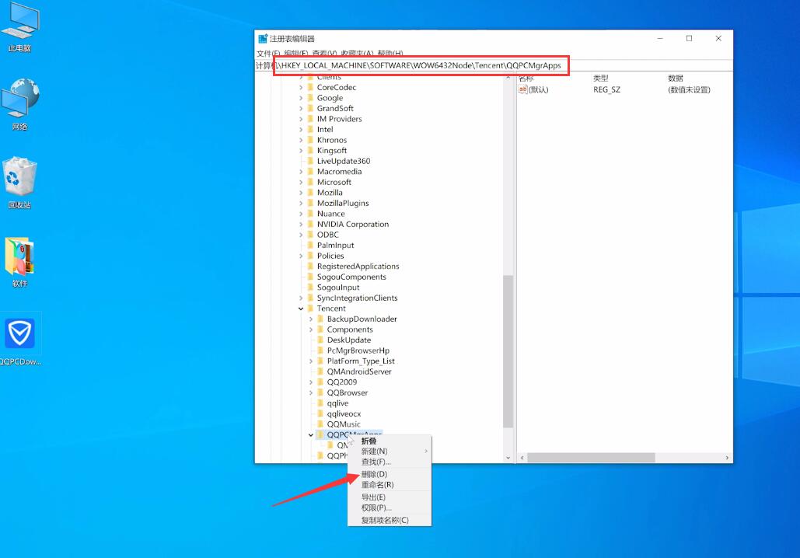Image resolution: width=800 pixels, height=558 pixels.
Task: Click the Registry Editor title bar icon
Action: (263, 39)
